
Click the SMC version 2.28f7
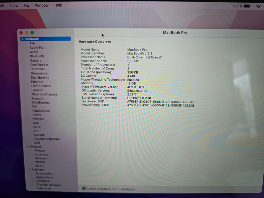pyautogui.click(x=132, y=94)
